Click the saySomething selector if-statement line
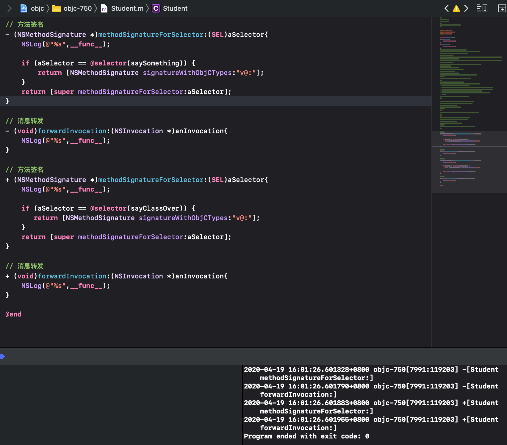This screenshot has height=445, width=507. (x=108, y=63)
